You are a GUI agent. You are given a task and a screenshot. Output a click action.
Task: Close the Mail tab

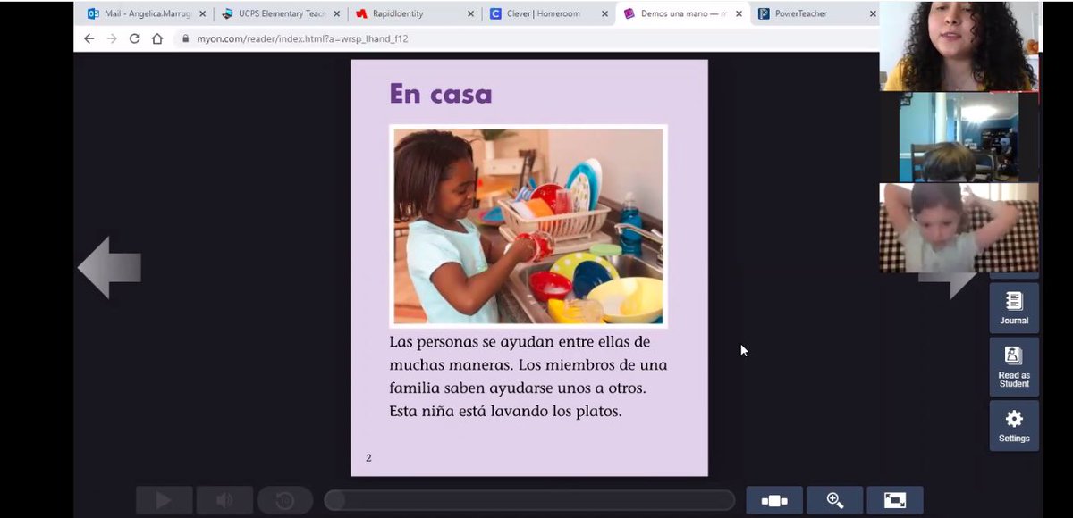point(202,14)
